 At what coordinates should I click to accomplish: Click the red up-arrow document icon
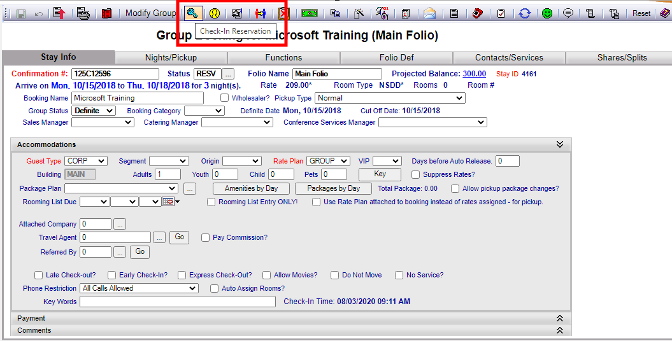59,13
